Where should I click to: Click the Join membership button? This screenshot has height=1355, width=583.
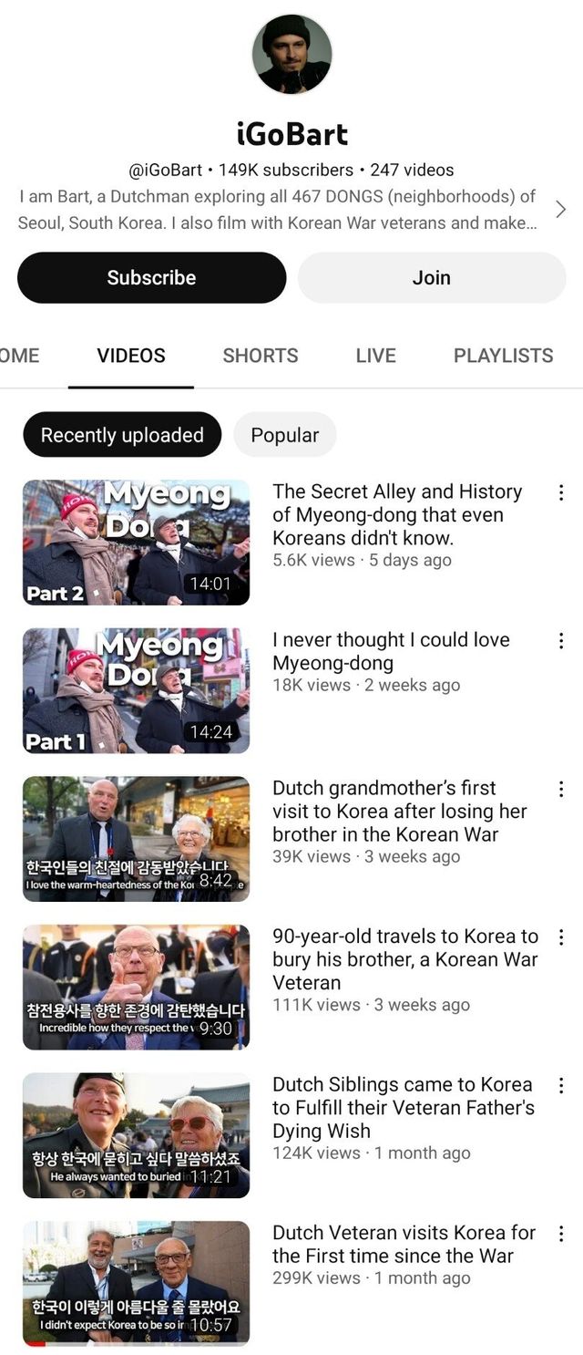[432, 277]
